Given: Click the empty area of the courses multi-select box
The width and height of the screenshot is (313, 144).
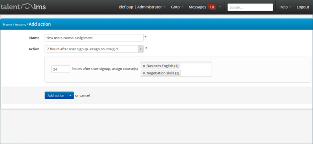Looking at the screenshot, I should 197,69.
